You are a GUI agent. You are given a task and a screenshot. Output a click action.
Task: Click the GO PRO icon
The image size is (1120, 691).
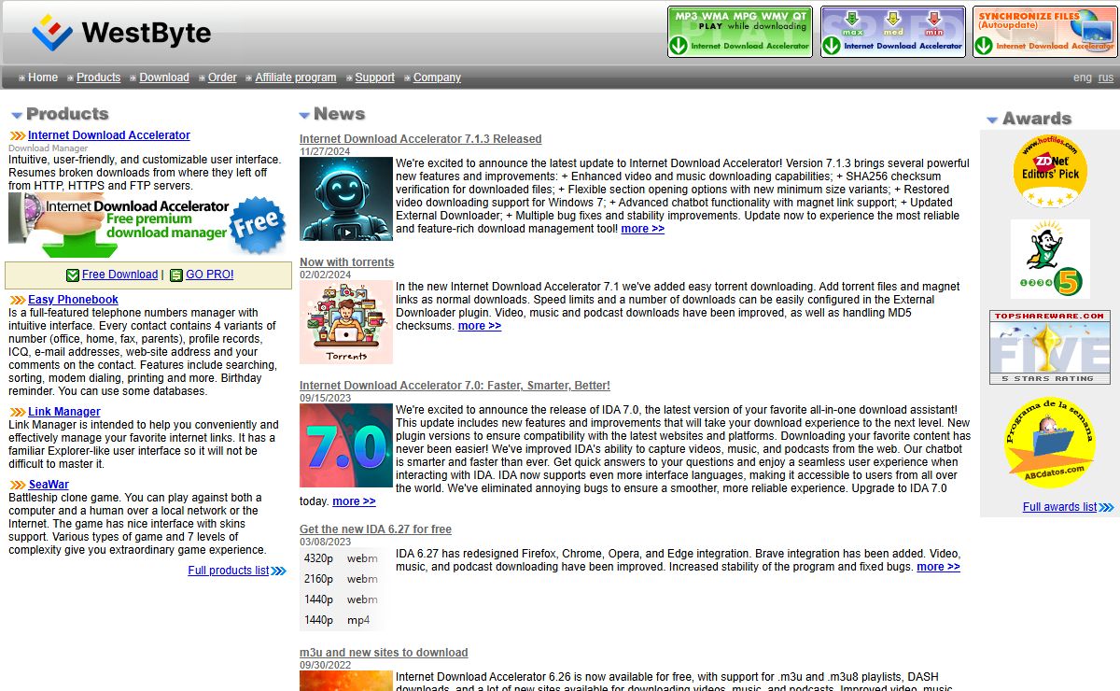point(176,275)
